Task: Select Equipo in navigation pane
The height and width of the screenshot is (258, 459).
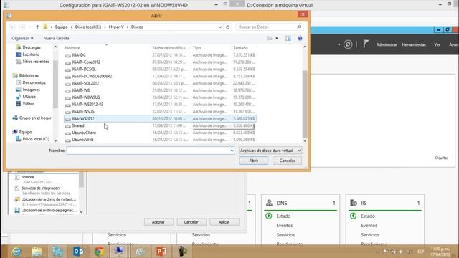Action: click(22, 132)
